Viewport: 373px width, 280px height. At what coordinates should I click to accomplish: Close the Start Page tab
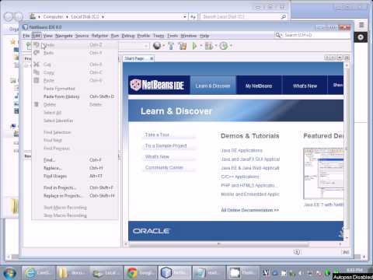[152, 58]
